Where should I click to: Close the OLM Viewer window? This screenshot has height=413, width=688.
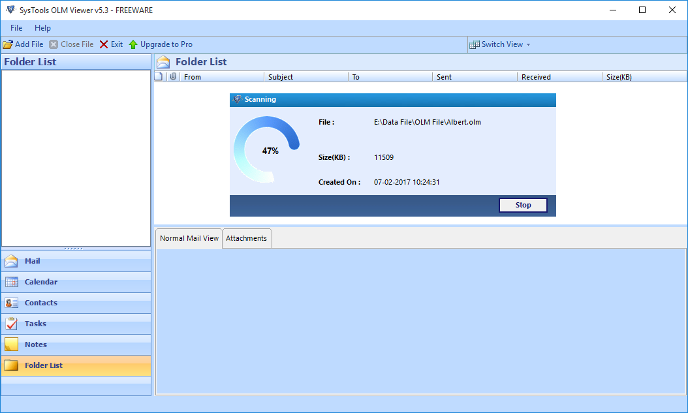point(672,10)
